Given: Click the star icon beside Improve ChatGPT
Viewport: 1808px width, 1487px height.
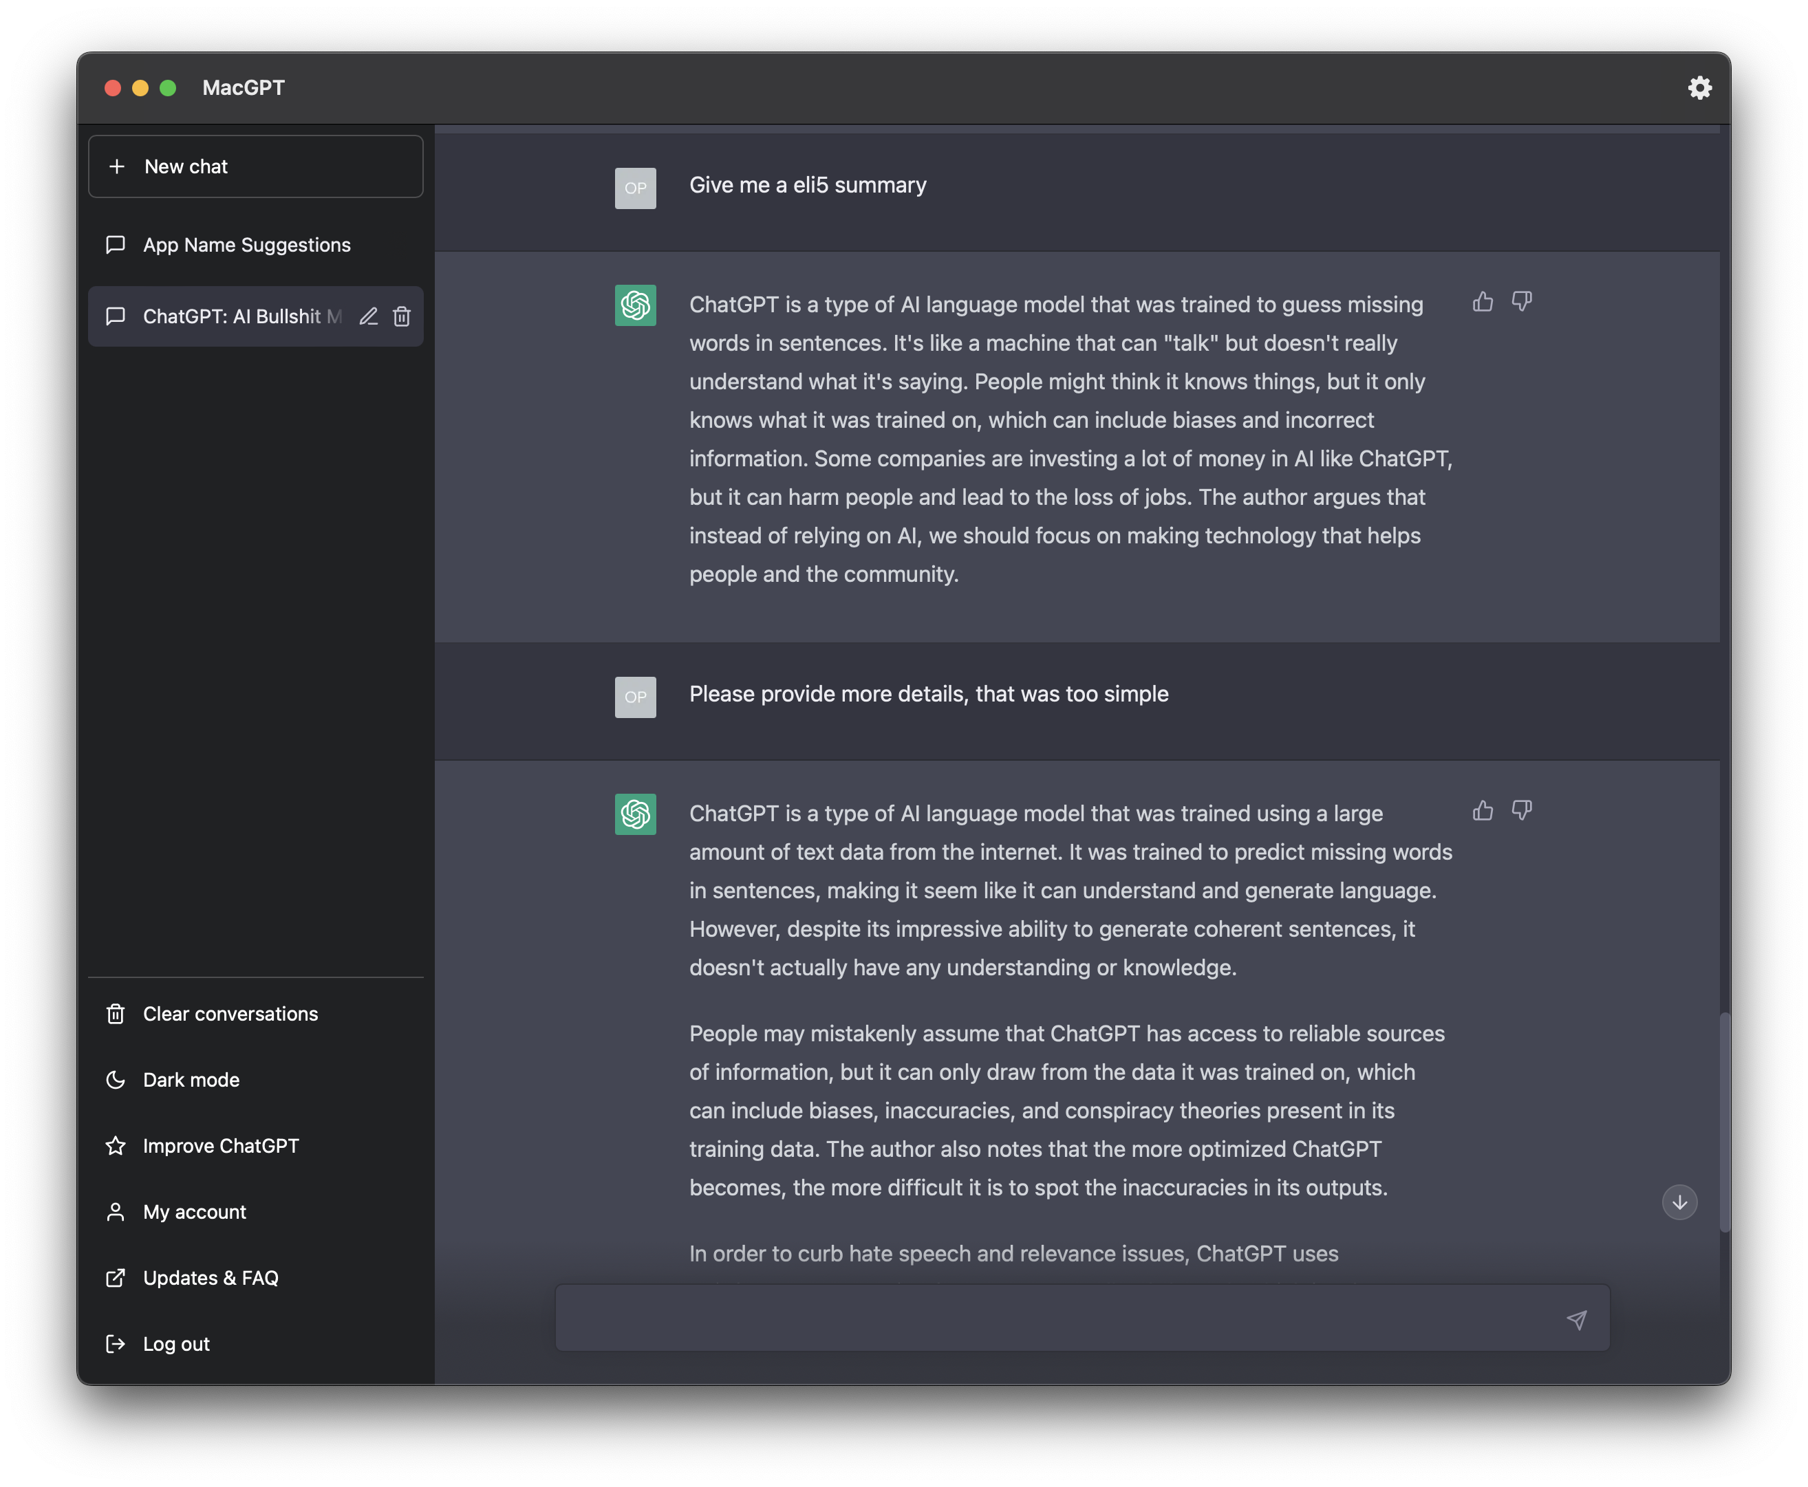Looking at the screenshot, I should pyautogui.click(x=116, y=1146).
